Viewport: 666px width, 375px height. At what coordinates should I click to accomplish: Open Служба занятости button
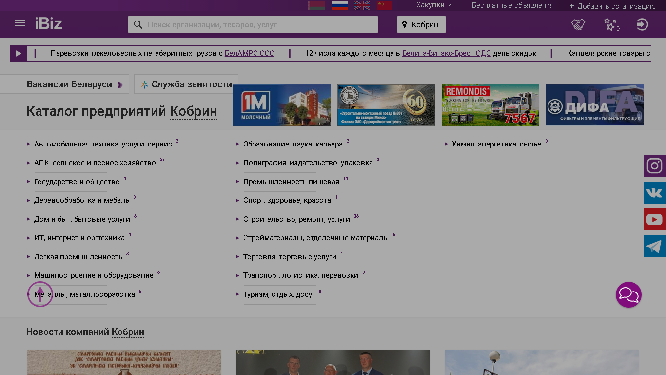[186, 84]
